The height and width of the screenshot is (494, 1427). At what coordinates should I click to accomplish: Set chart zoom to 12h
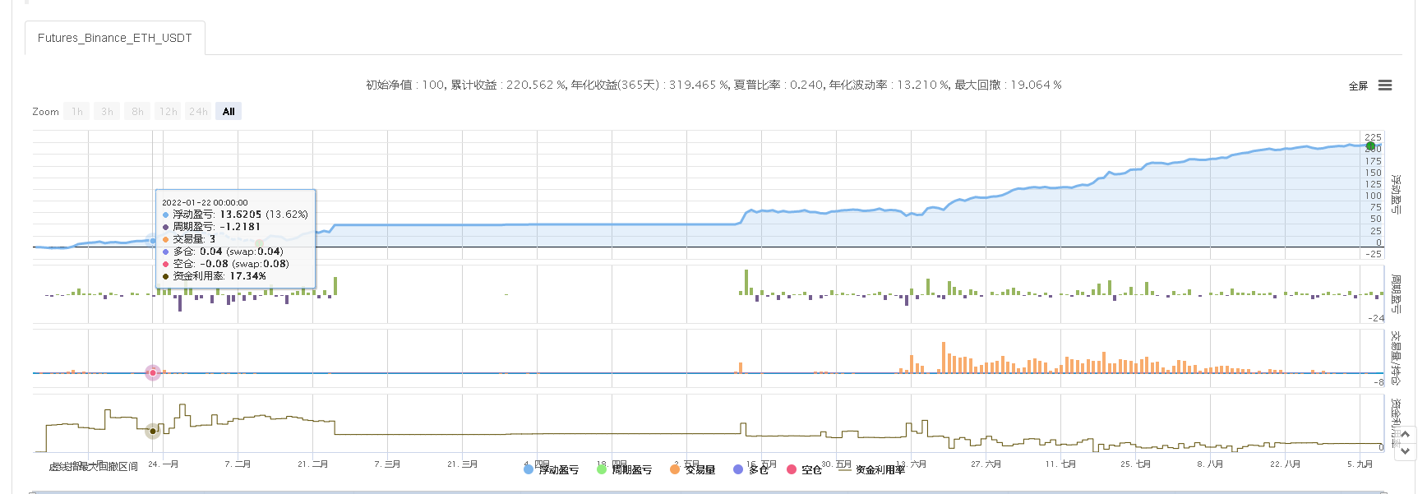(169, 112)
